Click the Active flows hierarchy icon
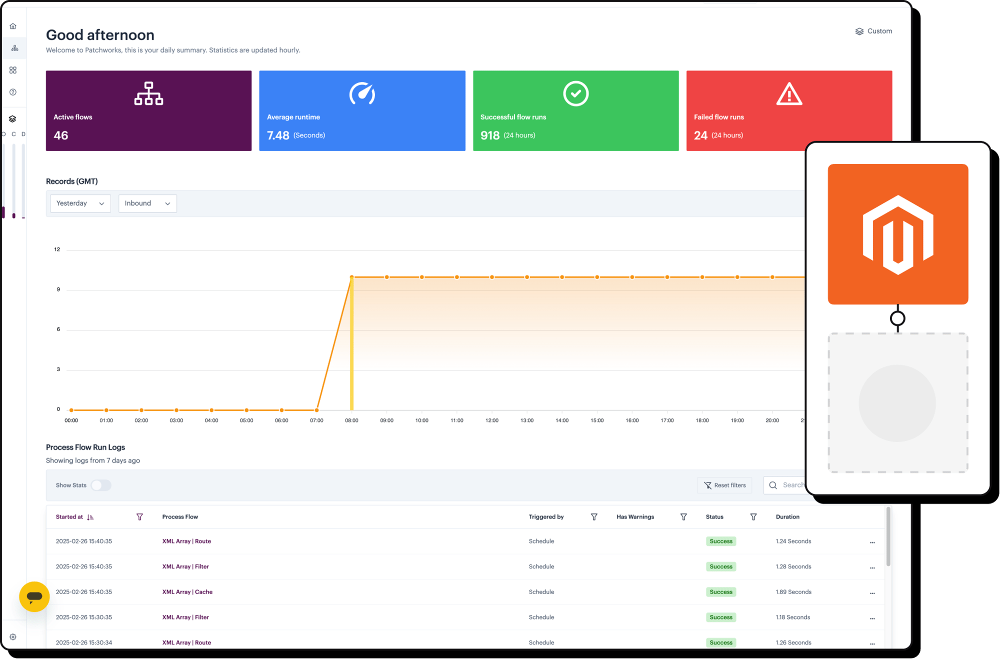The height and width of the screenshot is (660, 1000). coord(148,93)
